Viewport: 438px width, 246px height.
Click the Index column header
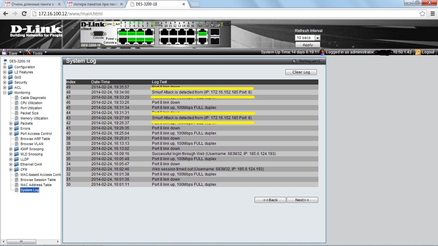(71, 82)
